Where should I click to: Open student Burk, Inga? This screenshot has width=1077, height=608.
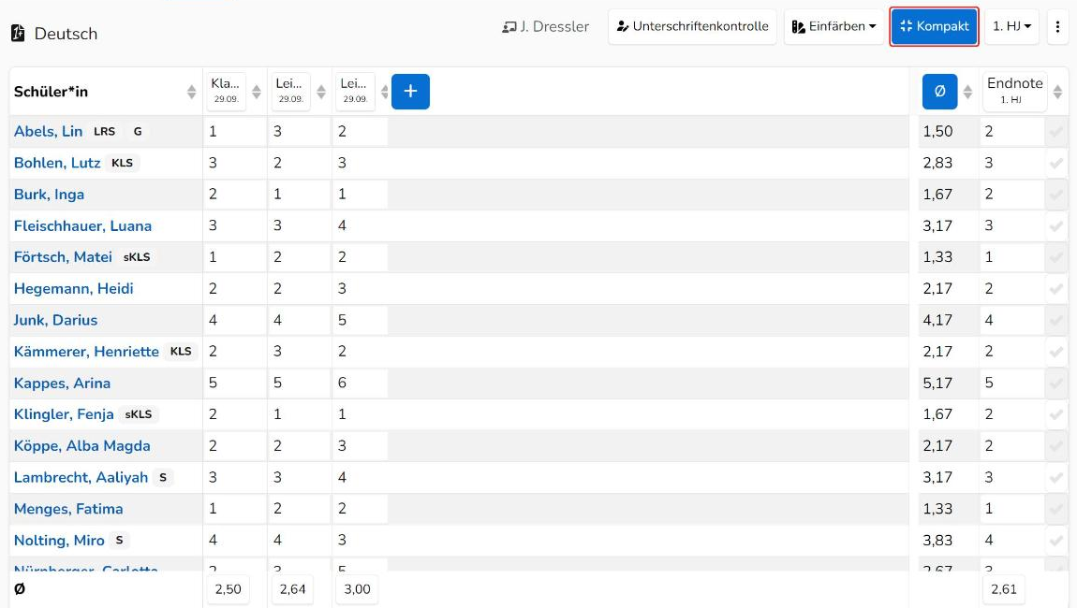click(50, 195)
